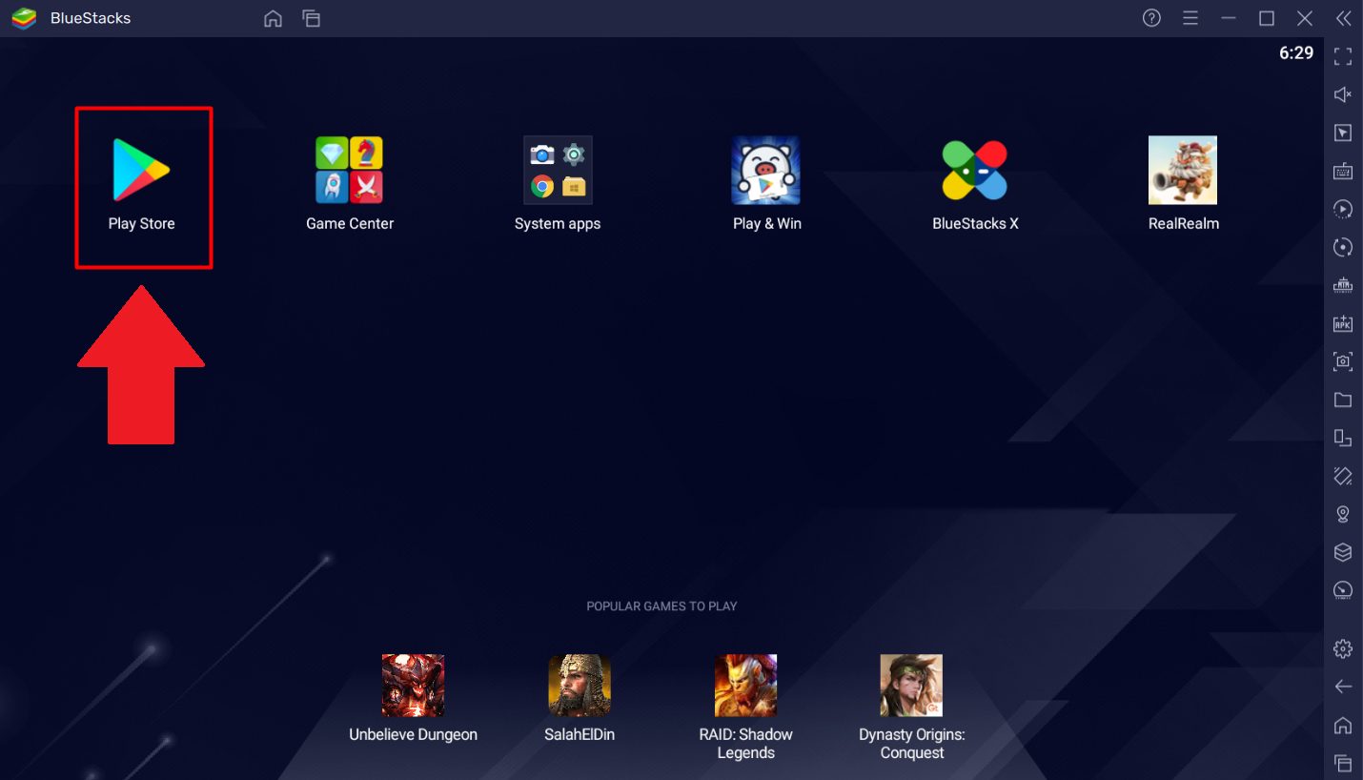
Task: Open multi-instance manager in sidebar
Action: point(1343,438)
